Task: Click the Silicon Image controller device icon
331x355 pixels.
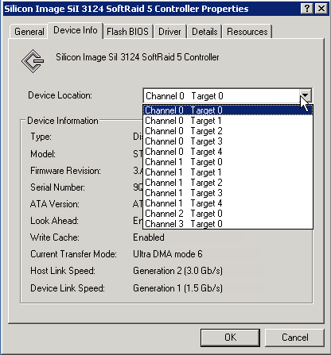Action: pyautogui.click(x=33, y=61)
